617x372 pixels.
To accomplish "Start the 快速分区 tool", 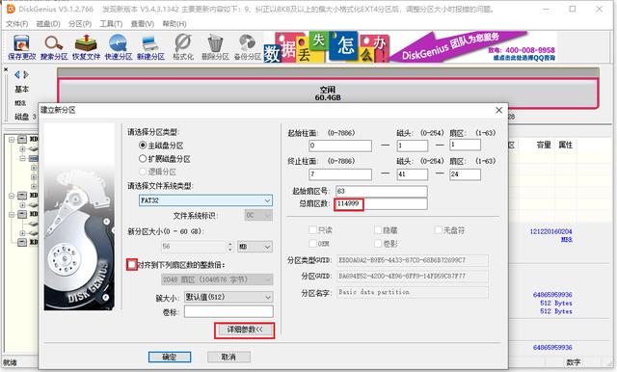I will 119,47.
